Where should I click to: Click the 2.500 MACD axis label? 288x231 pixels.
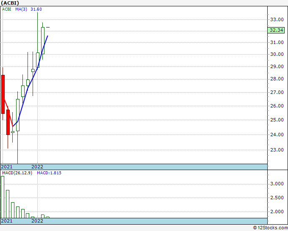[x=277, y=198]
